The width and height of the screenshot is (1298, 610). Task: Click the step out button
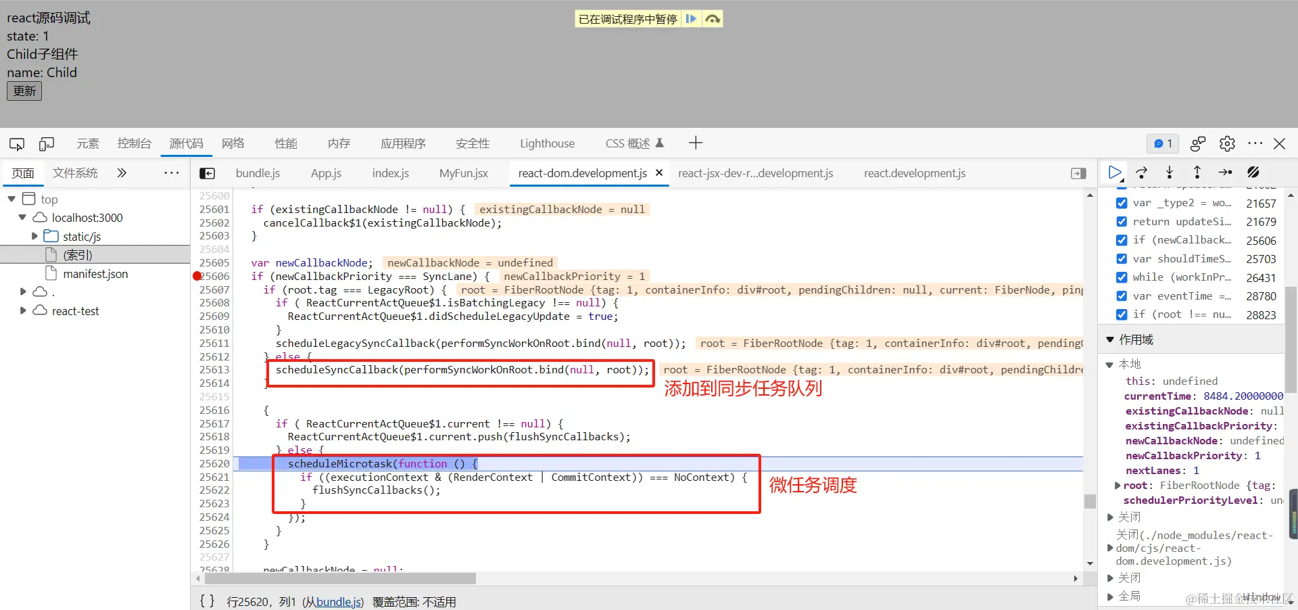coord(1197,172)
